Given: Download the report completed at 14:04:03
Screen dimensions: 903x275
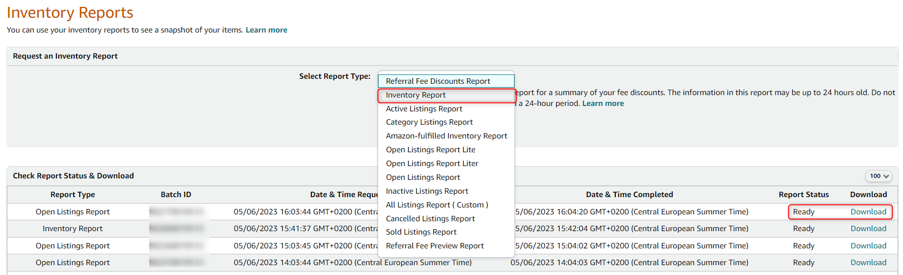Looking at the screenshot, I should (868, 263).
